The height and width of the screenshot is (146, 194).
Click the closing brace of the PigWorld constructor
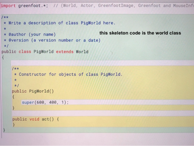tap(14, 108)
